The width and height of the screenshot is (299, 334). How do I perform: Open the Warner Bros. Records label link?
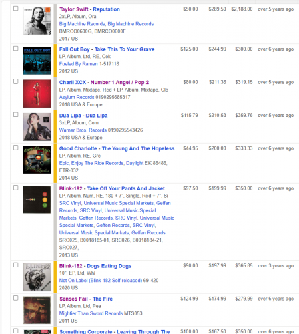pos(83,130)
